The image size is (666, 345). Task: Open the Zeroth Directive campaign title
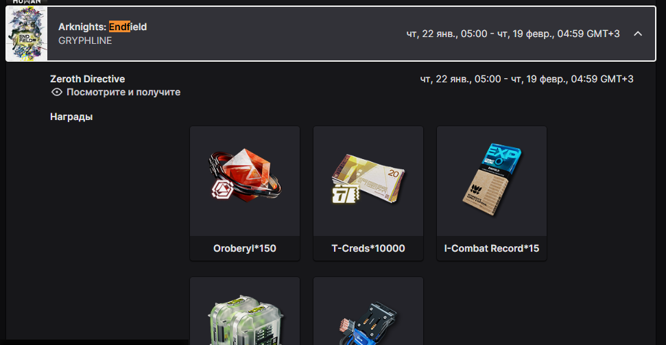pyautogui.click(x=88, y=79)
